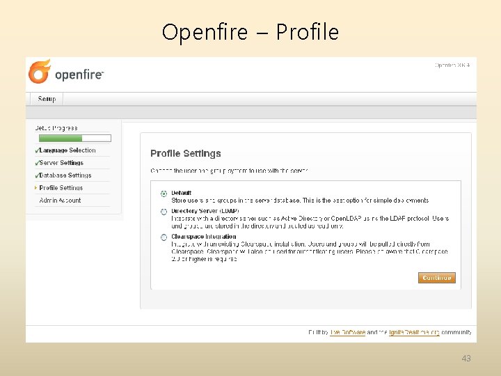Click Language Selection step in sidebar
Screen dimensions: 501x376
(x=67, y=150)
